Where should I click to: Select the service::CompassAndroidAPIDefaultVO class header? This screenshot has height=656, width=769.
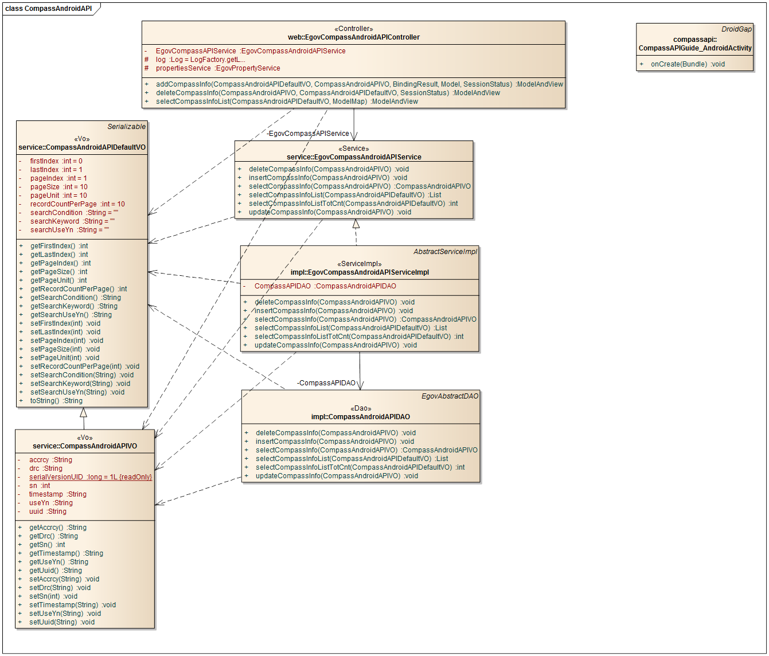[82, 147]
